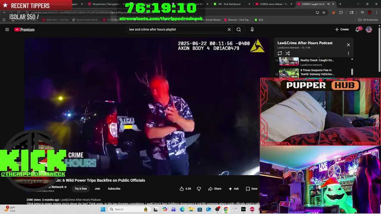Select the playlist panel scrollbar
381x214 pixels.
pos(352,72)
